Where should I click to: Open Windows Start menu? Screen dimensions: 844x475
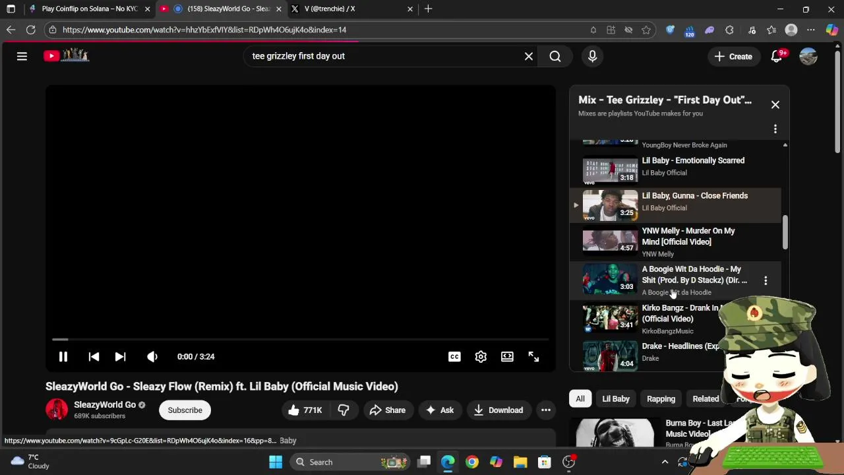(x=276, y=462)
